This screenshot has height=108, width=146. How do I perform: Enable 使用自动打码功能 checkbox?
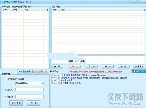6,79
